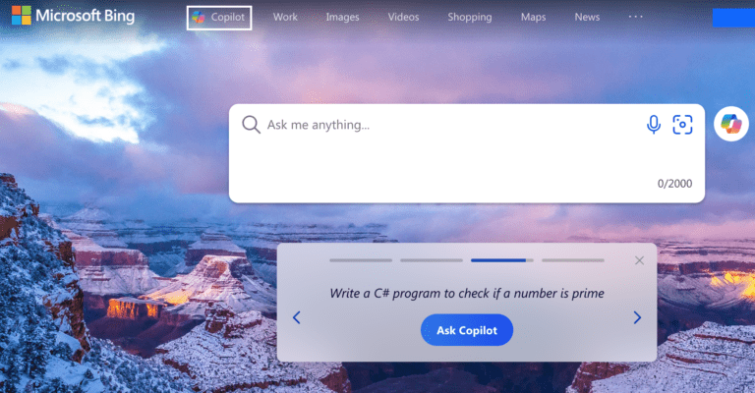
Task: Select the first carousel progress bar segment
Action: [361, 260]
